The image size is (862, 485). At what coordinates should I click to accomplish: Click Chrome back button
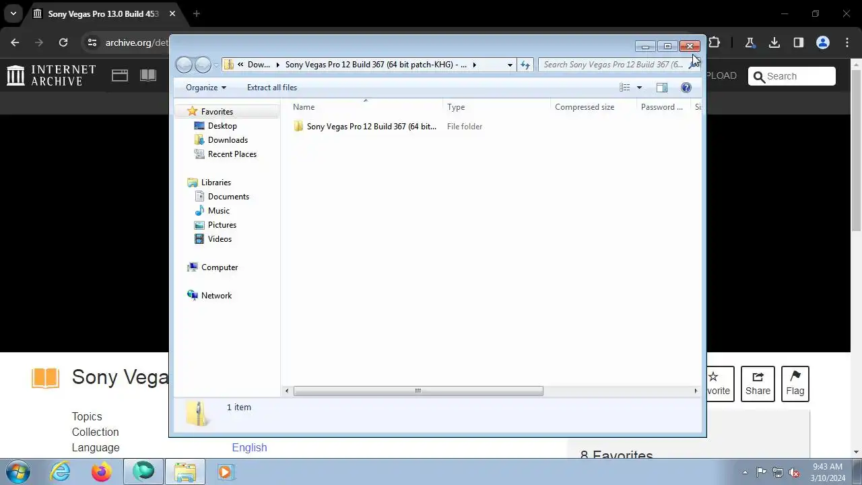click(15, 42)
